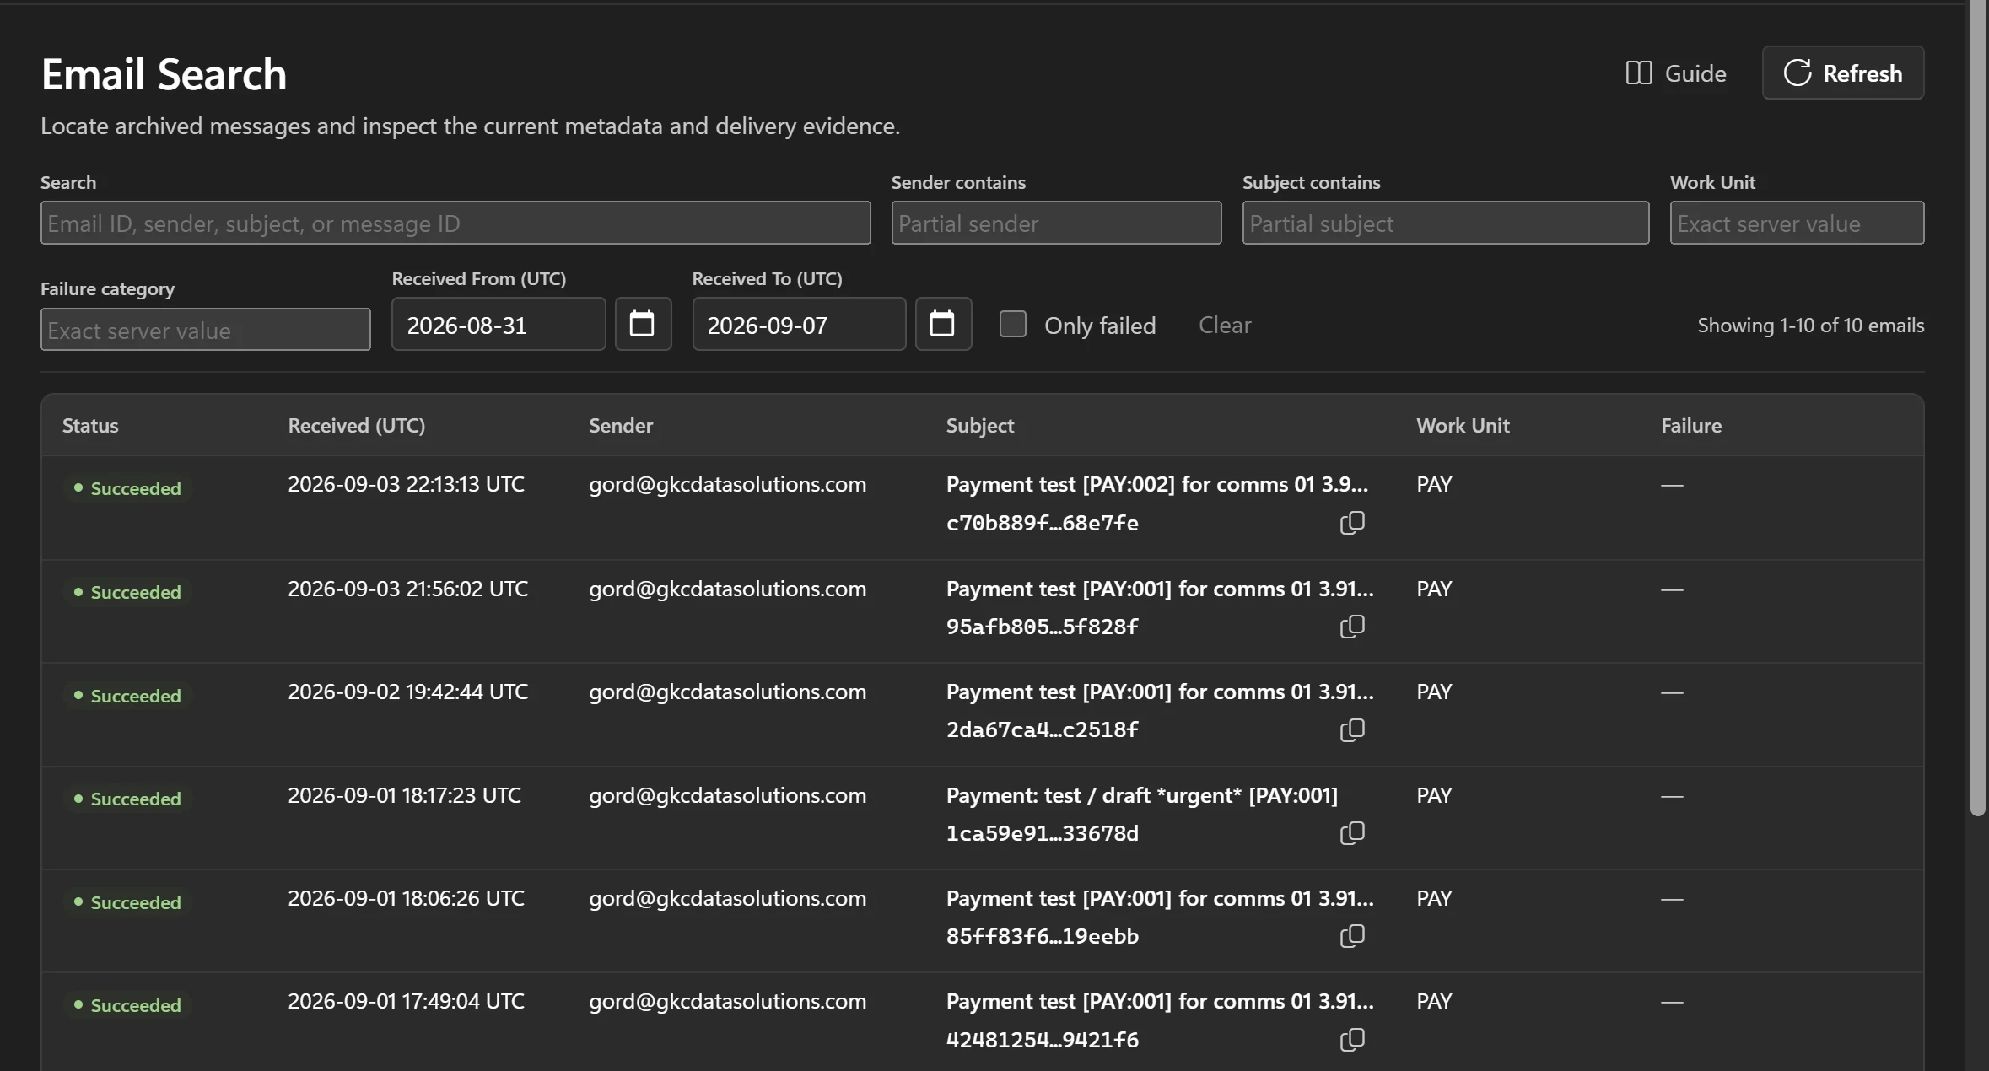
Task: Click the Succeeded badge on 22:13:13 row
Action: tap(127, 488)
